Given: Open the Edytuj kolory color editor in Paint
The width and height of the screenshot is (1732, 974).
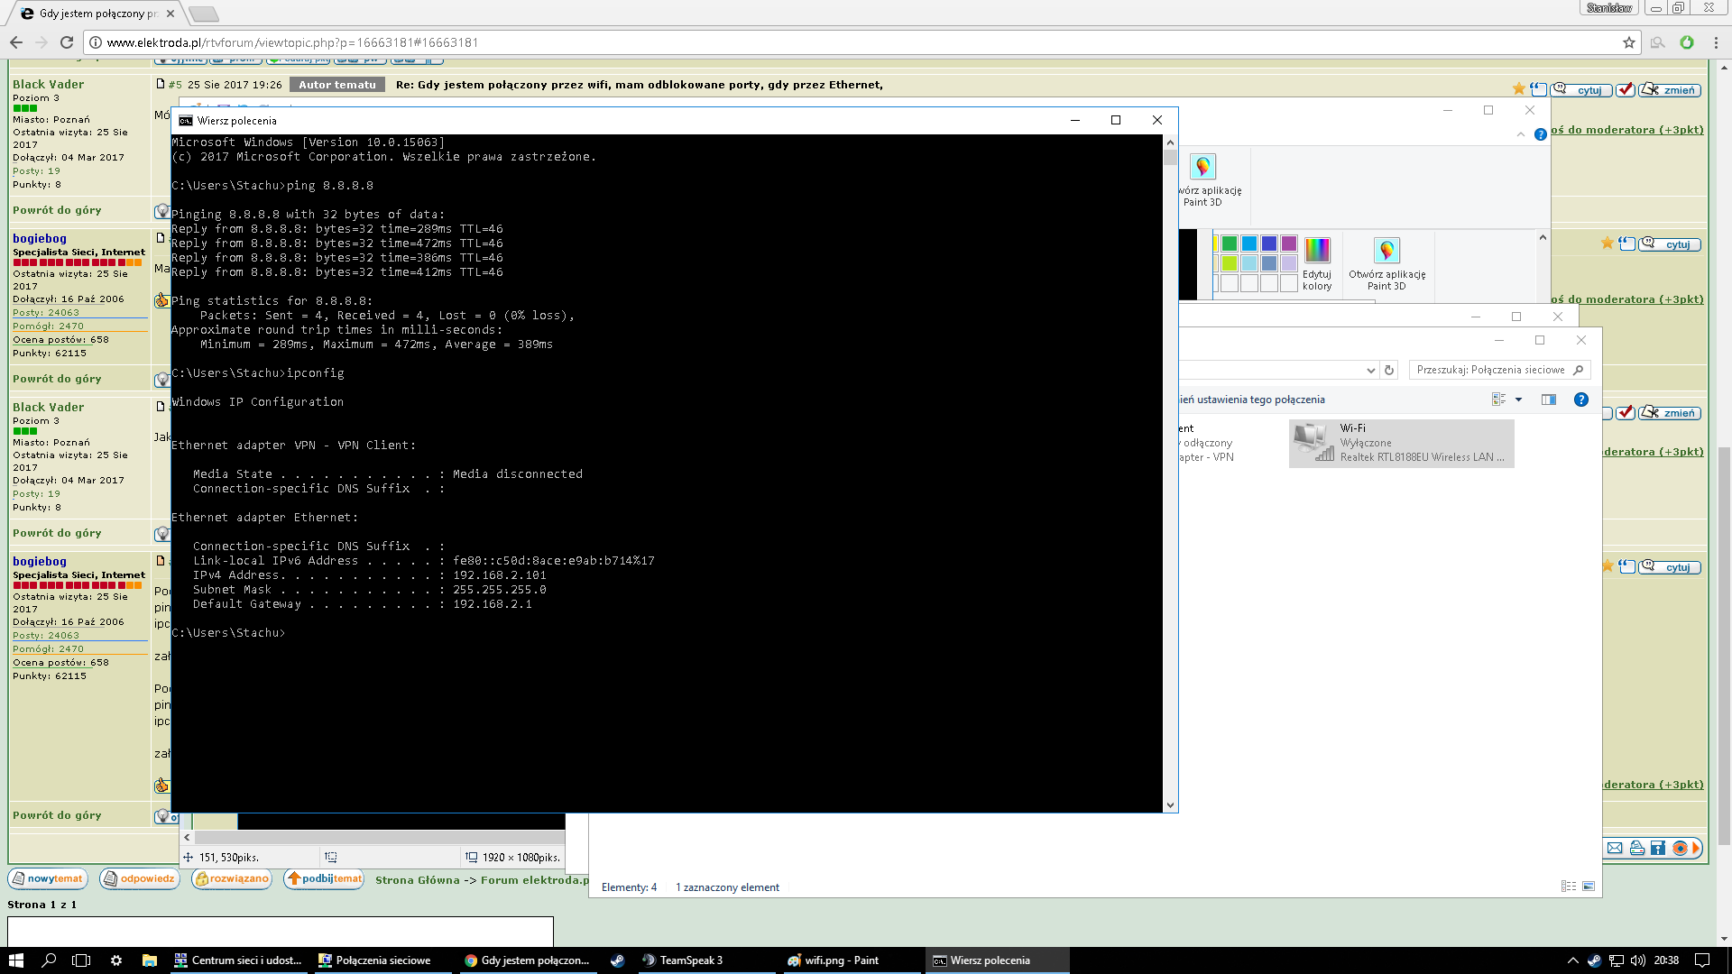Looking at the screenshot, I should pyautogui.click(x=1317, y=263).
